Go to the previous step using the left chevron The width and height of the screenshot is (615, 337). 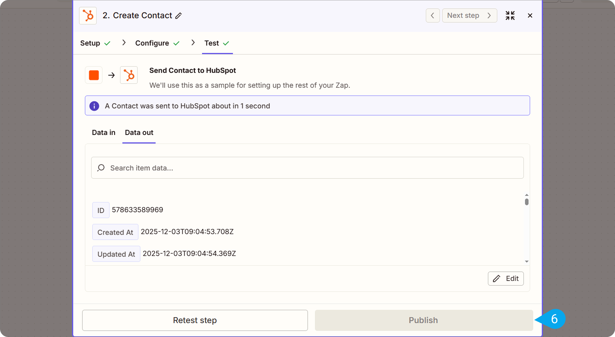[x=433, y=15]
